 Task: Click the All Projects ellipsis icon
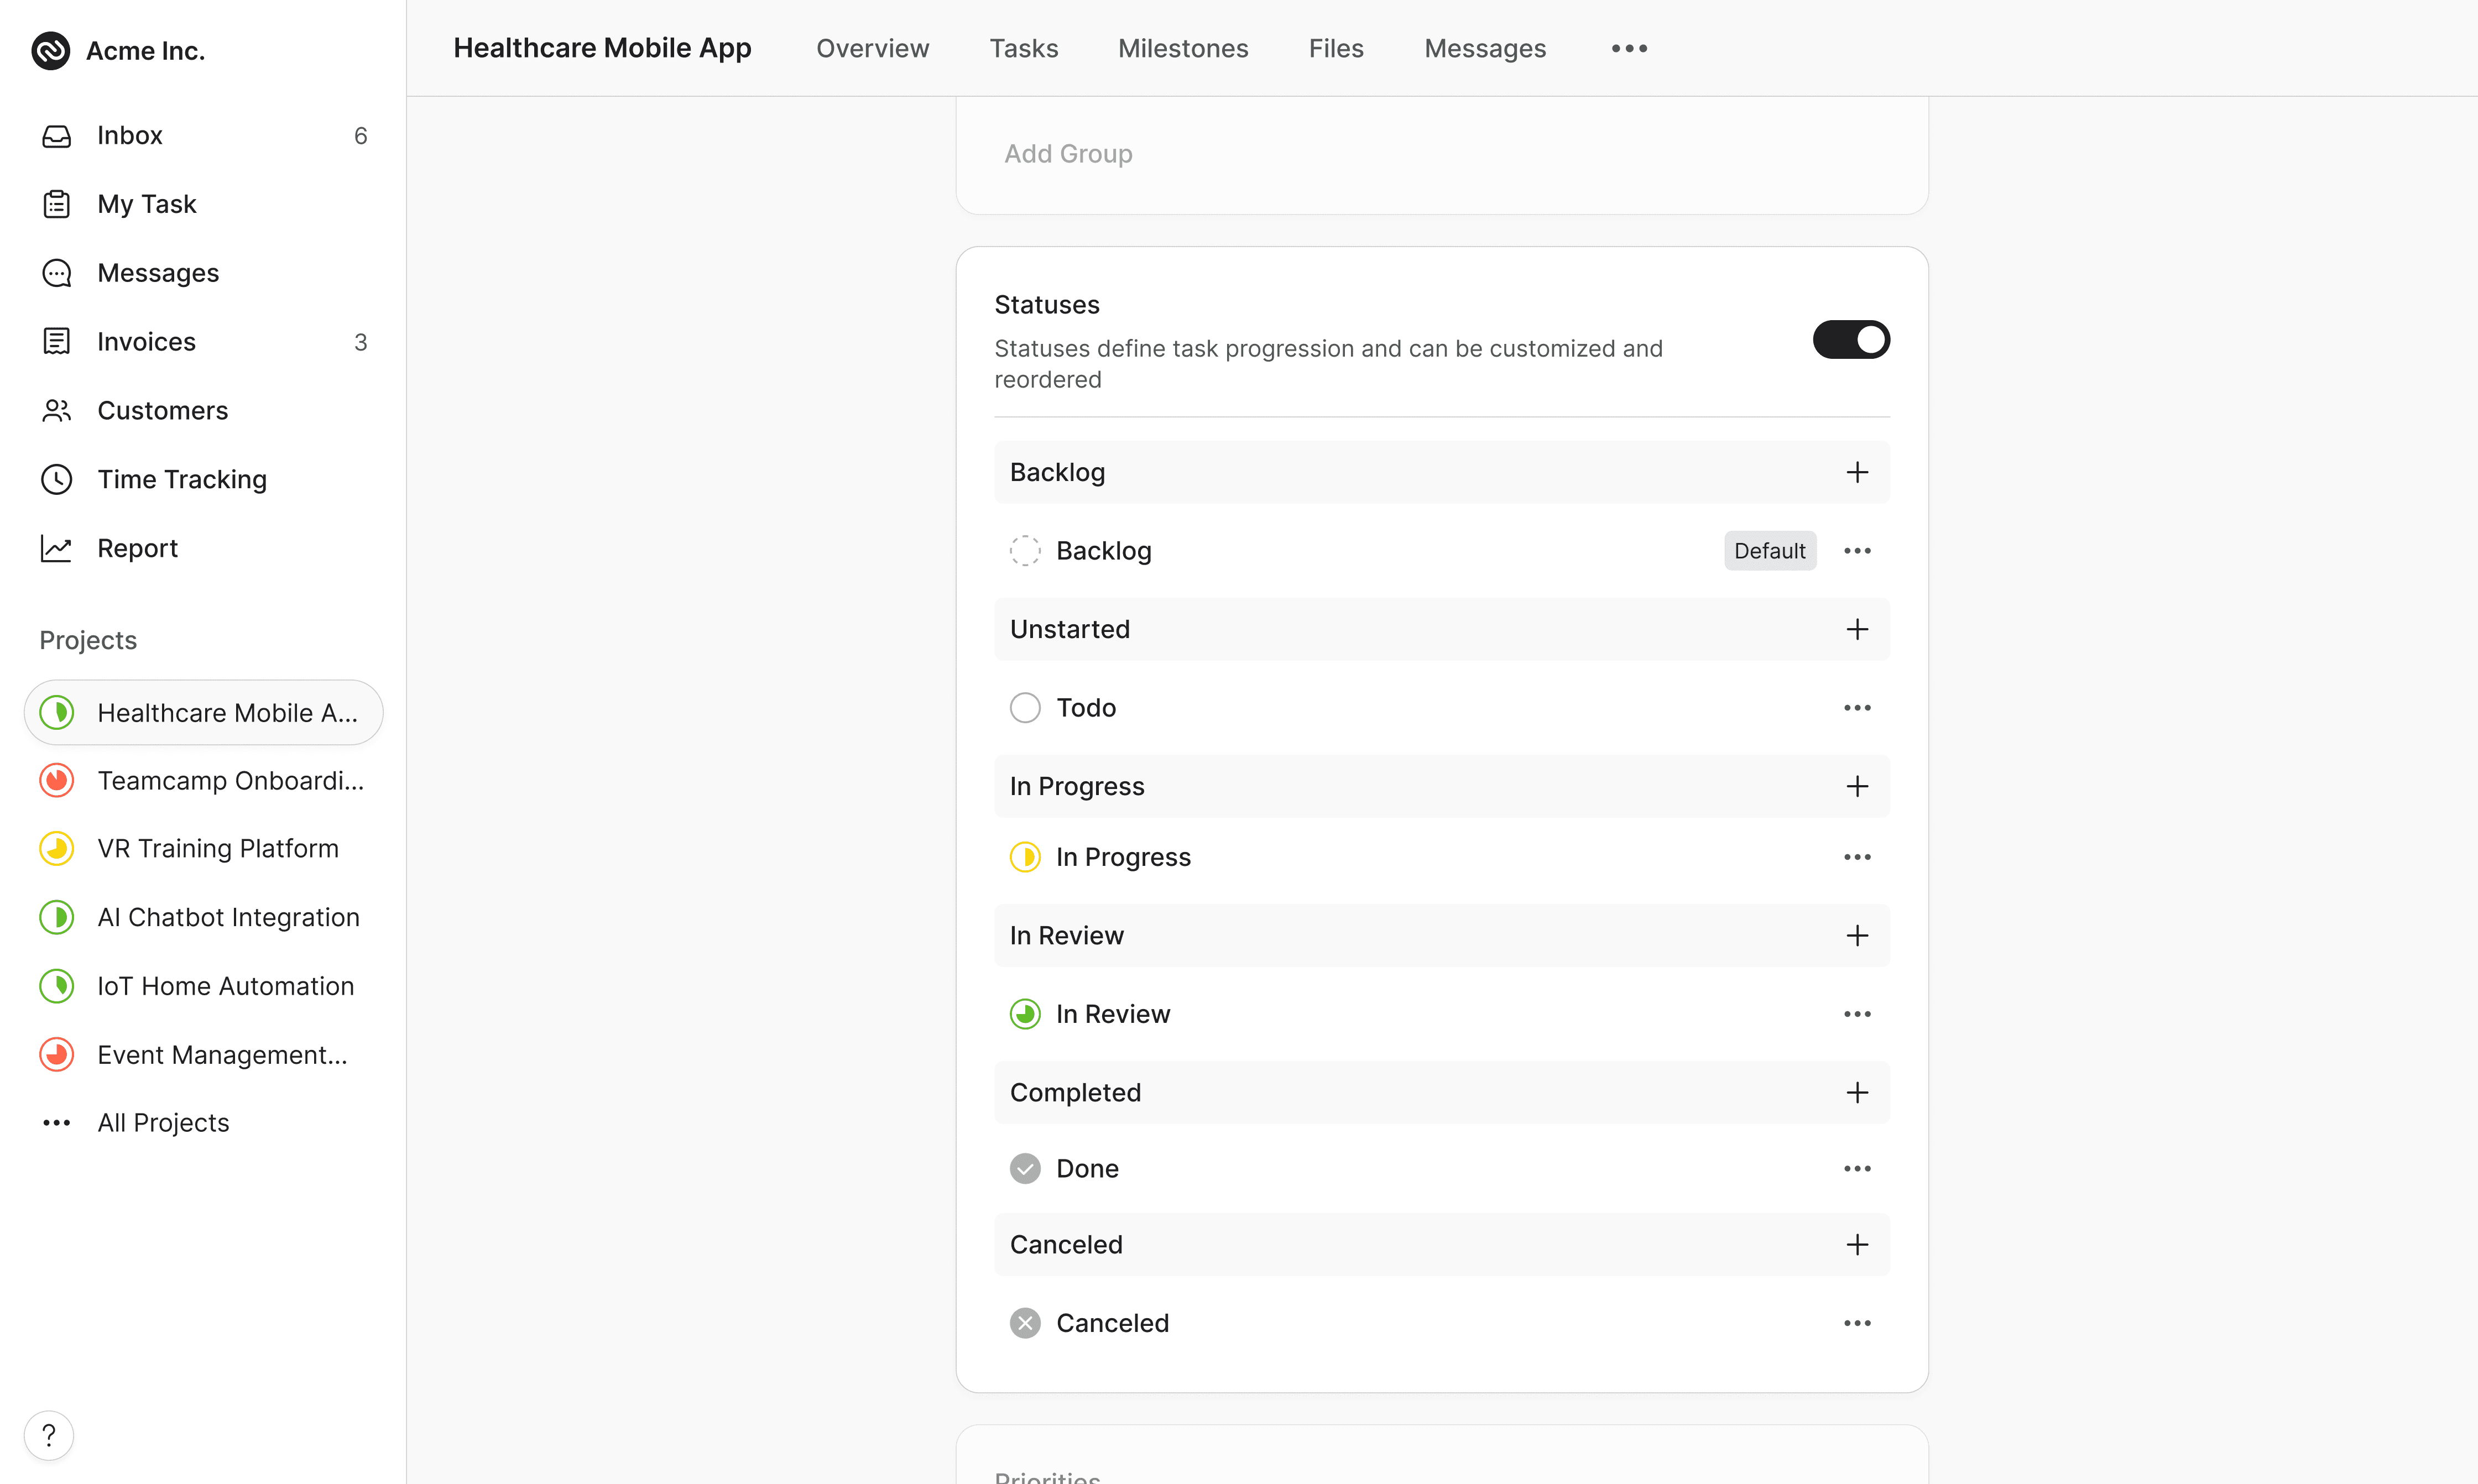click(x=57, y=1123)
